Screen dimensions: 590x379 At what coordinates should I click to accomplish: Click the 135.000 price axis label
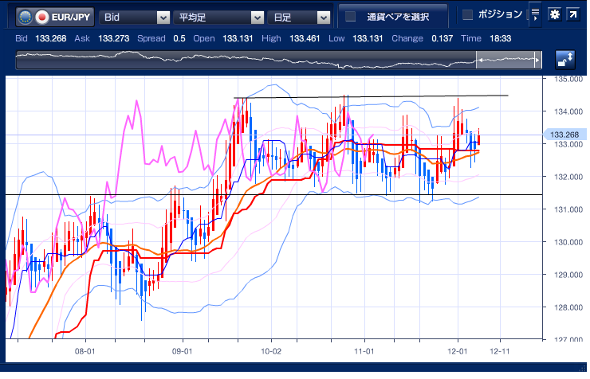(x=568, y=79)
